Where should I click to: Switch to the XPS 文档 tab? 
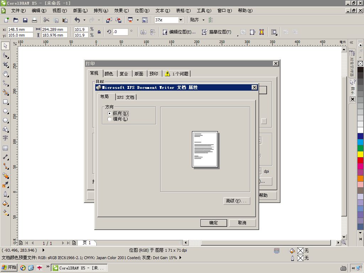(x=125, y=97)
